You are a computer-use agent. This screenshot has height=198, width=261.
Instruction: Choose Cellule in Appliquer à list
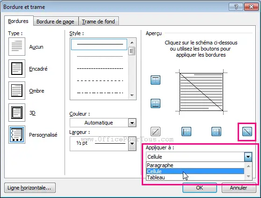[195, 171]
